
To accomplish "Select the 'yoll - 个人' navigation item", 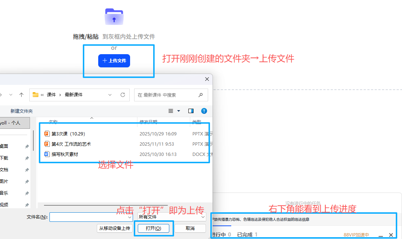I will (x=15, y=123).
